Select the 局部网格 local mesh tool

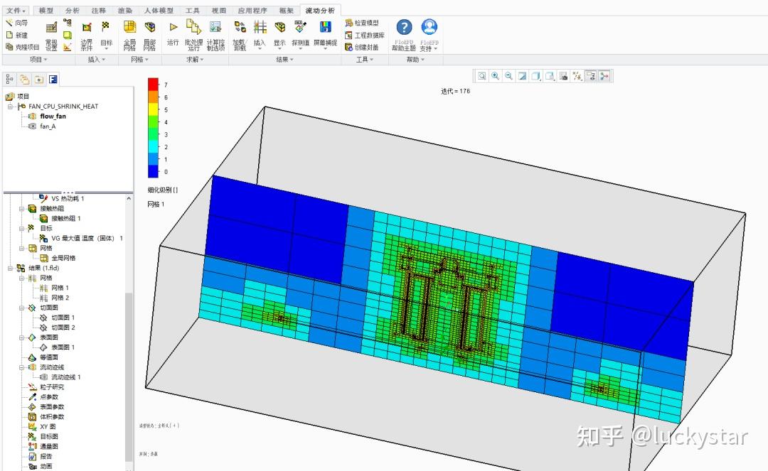[149, 27]
